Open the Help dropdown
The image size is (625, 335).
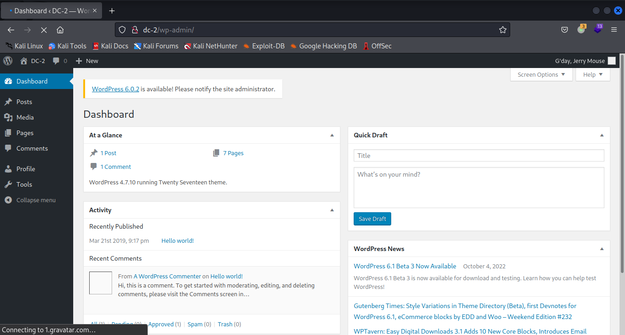[x=593, y=74]
